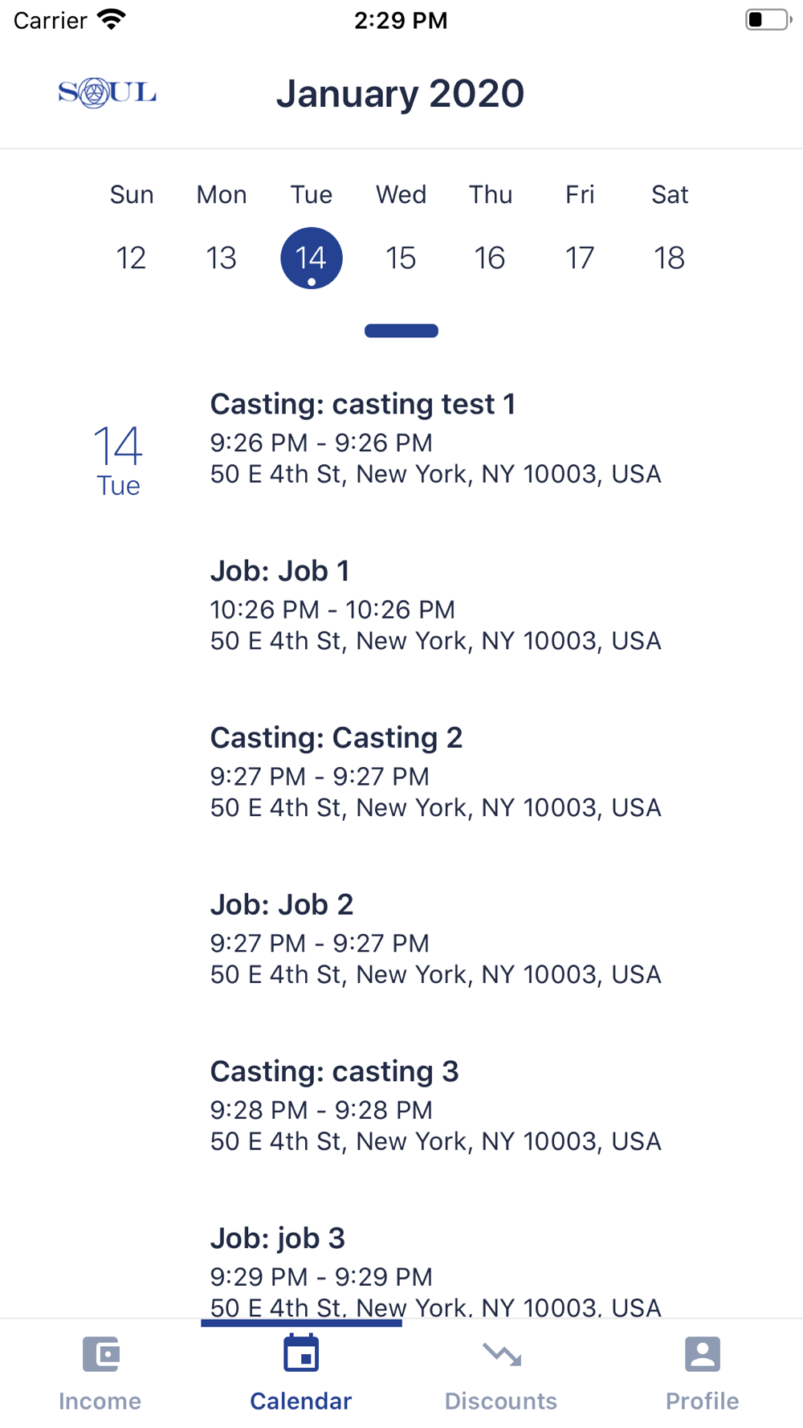Tap the SOUL logo

(107, 93)
